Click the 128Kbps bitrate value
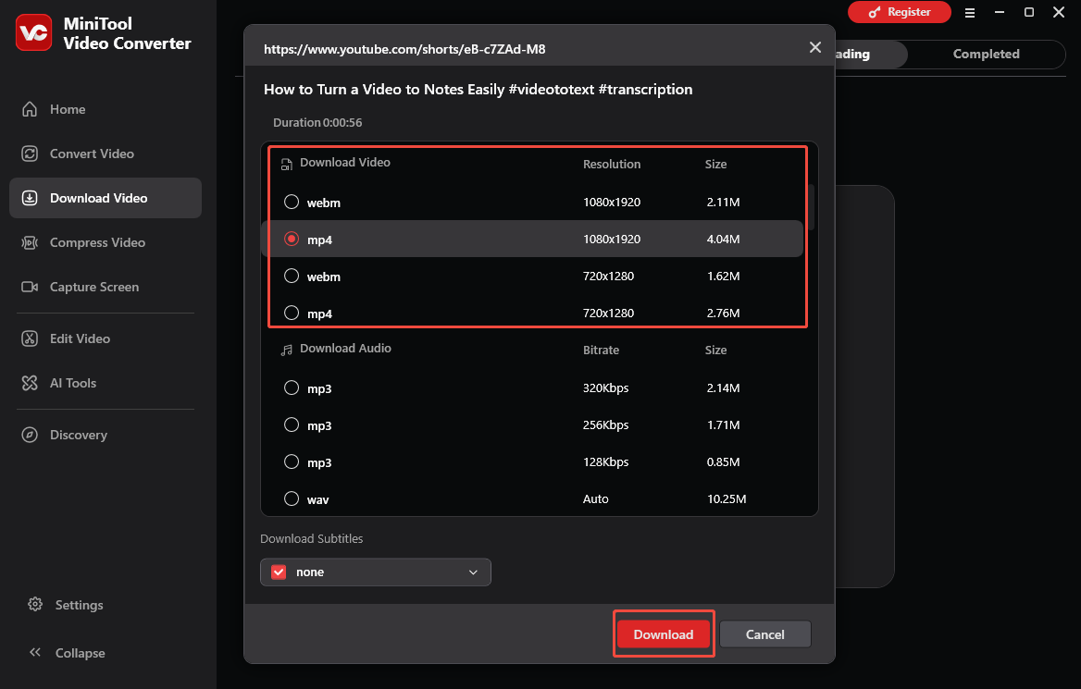The width and height of the screenshot is (1081, 689). point(605,461)
